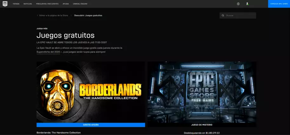Open Preguntas Frecuentes in top bar

pos(47,4)
